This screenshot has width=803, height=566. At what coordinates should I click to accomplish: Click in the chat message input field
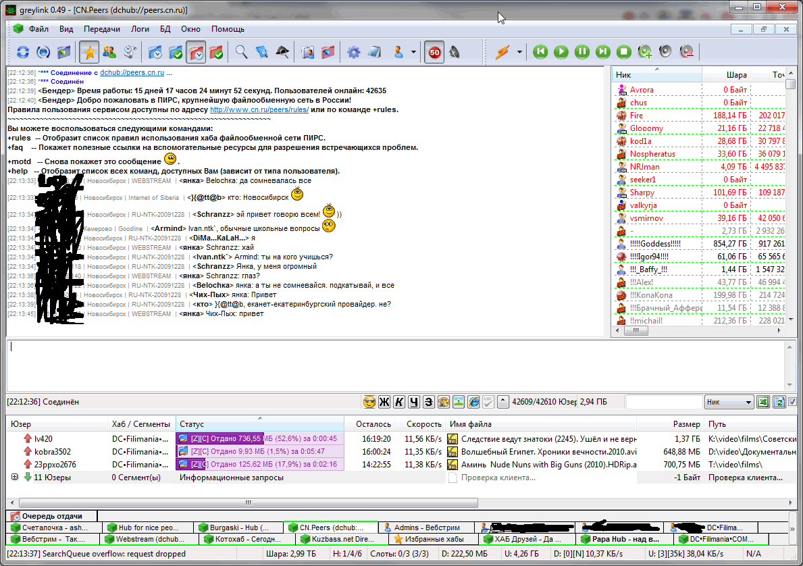[395, 365]
